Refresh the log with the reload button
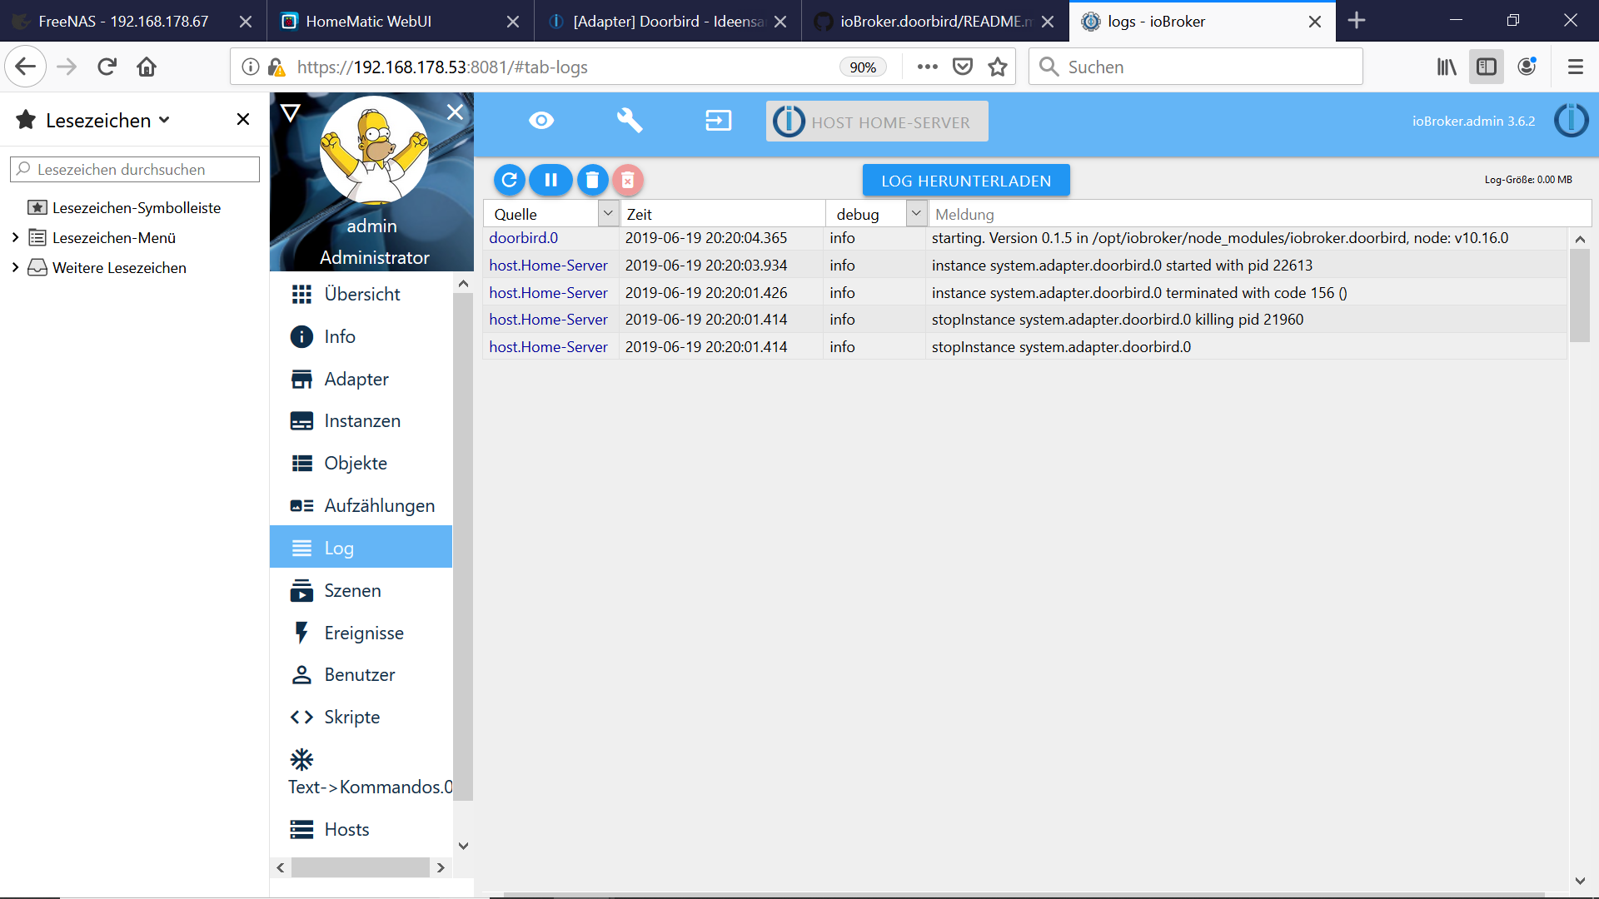This screenshot has width=1599, height=899. pos(510,180)
